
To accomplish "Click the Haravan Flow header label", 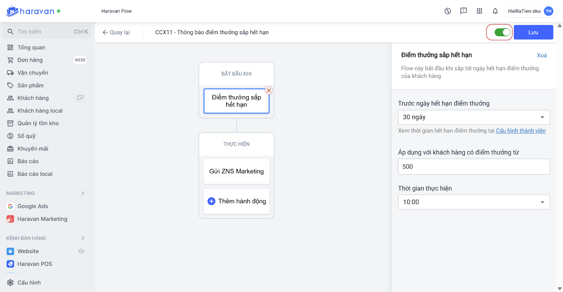I will (x=116, y=11).
